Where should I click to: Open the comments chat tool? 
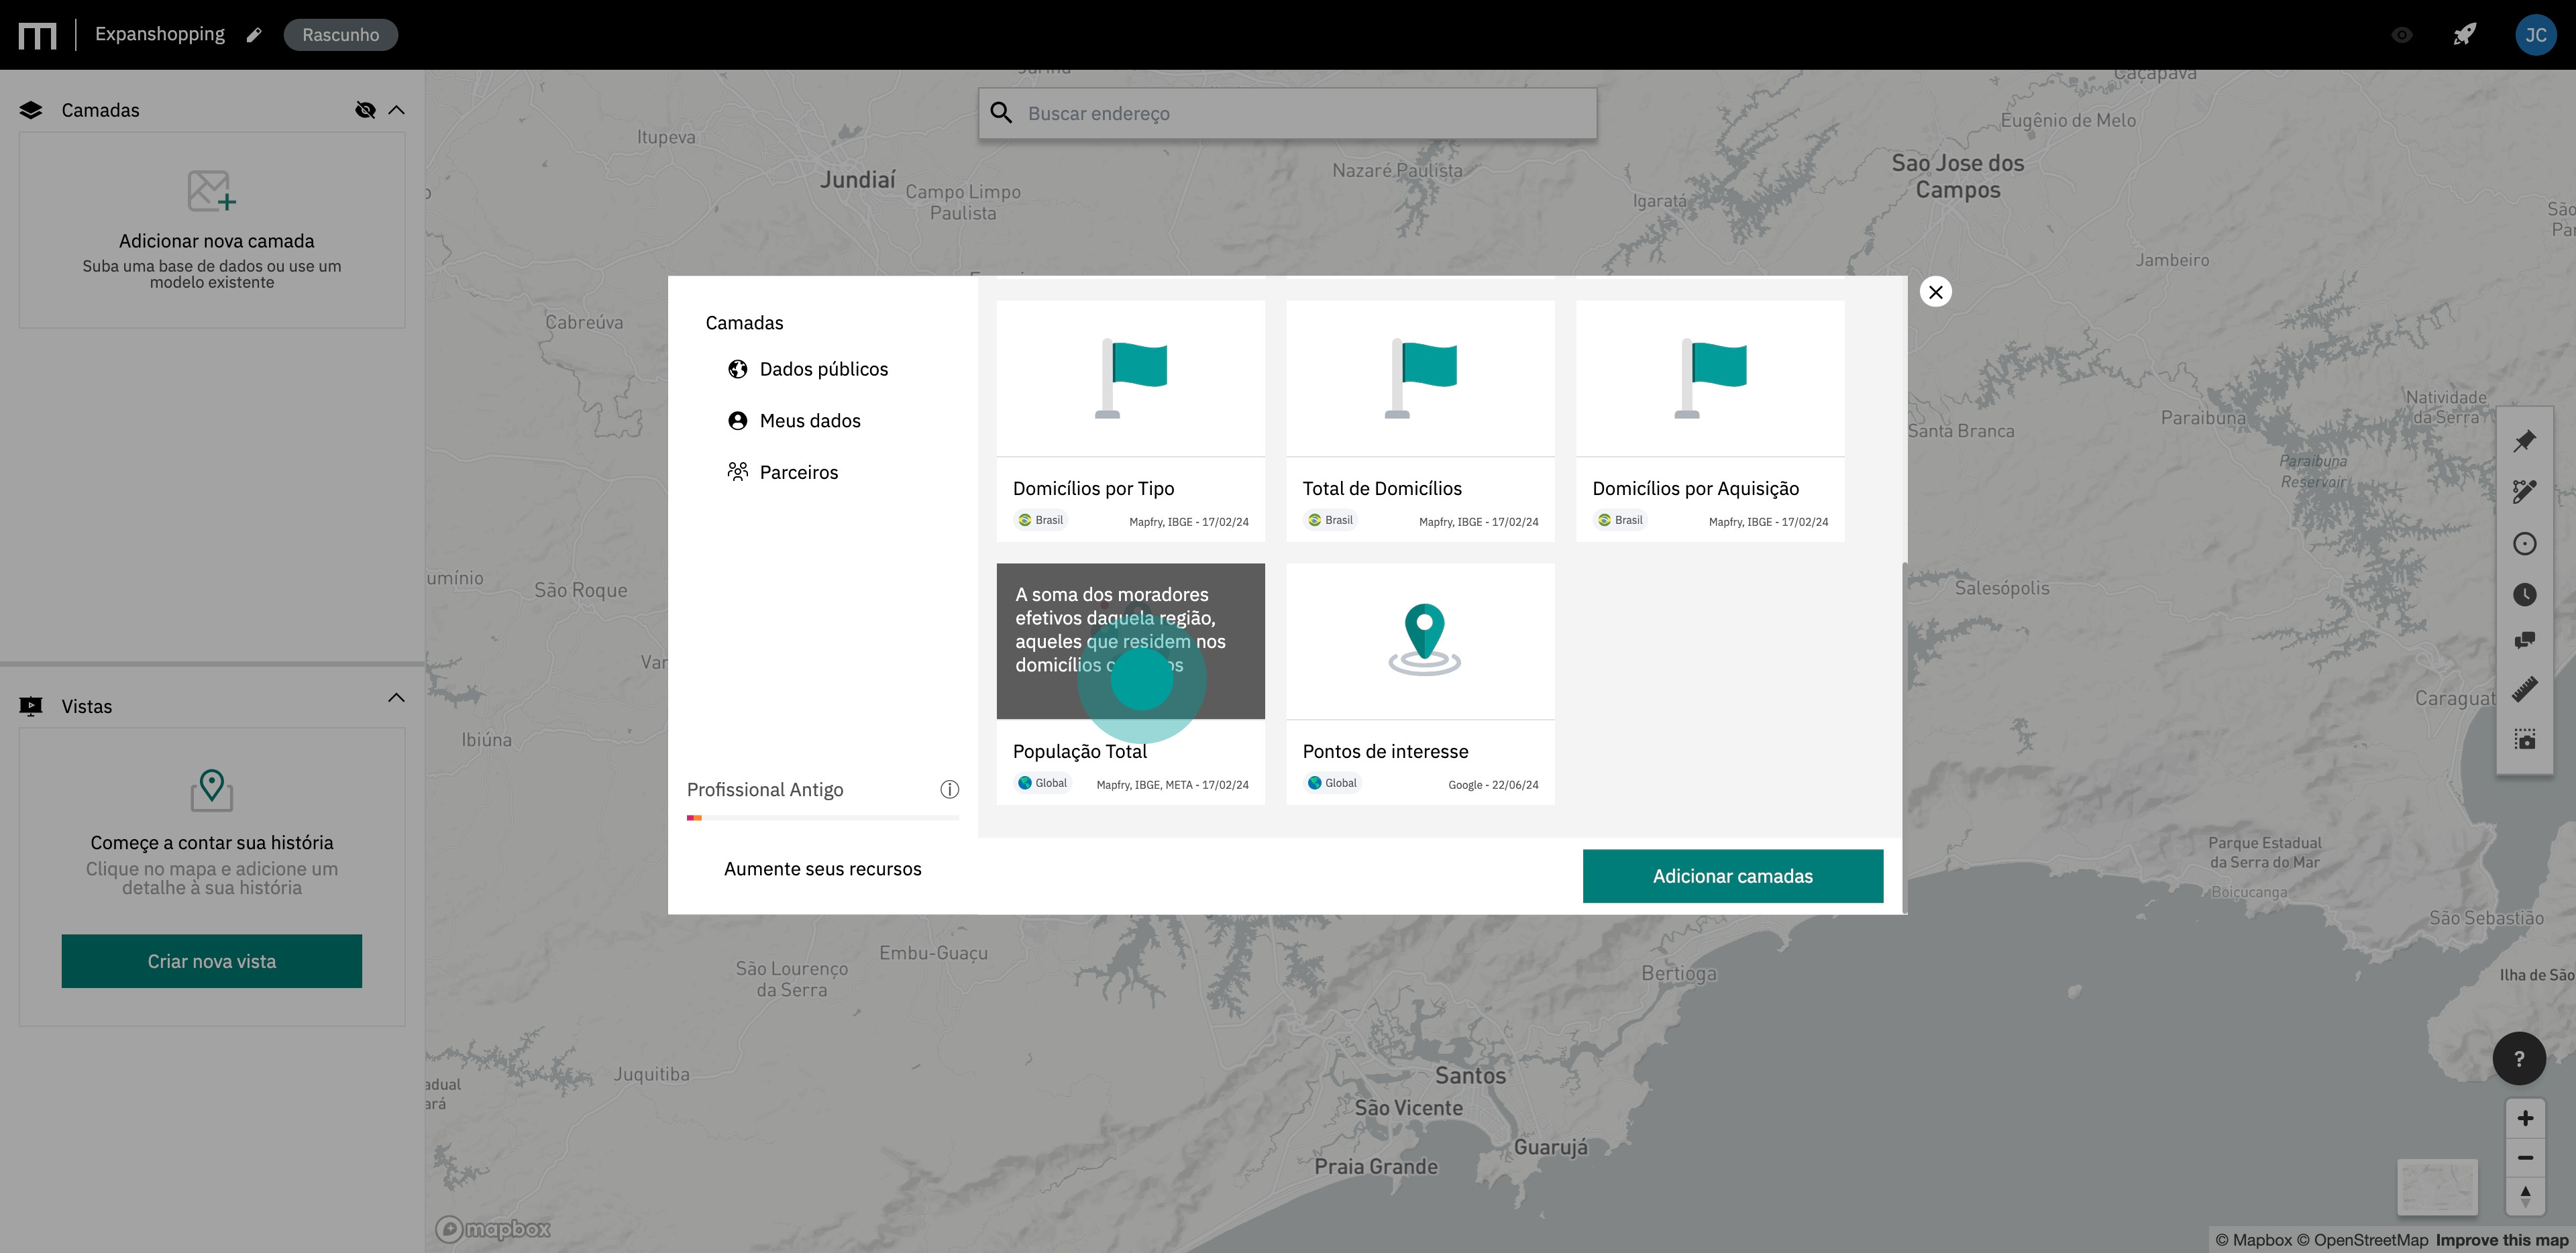[2524, 640]
